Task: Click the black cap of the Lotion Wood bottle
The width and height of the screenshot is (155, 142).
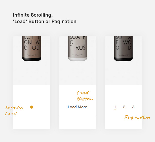Action: [x=32, y=59]
